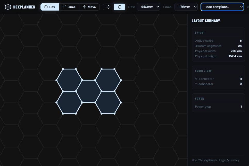The width and height of the screenshot is (249, 166).
Task: Activate the Move tool
Action: tap(89, 7)
